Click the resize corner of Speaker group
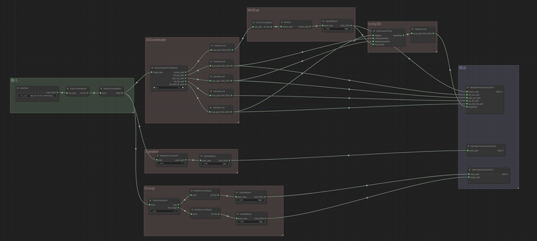 [x=237, y=172]
